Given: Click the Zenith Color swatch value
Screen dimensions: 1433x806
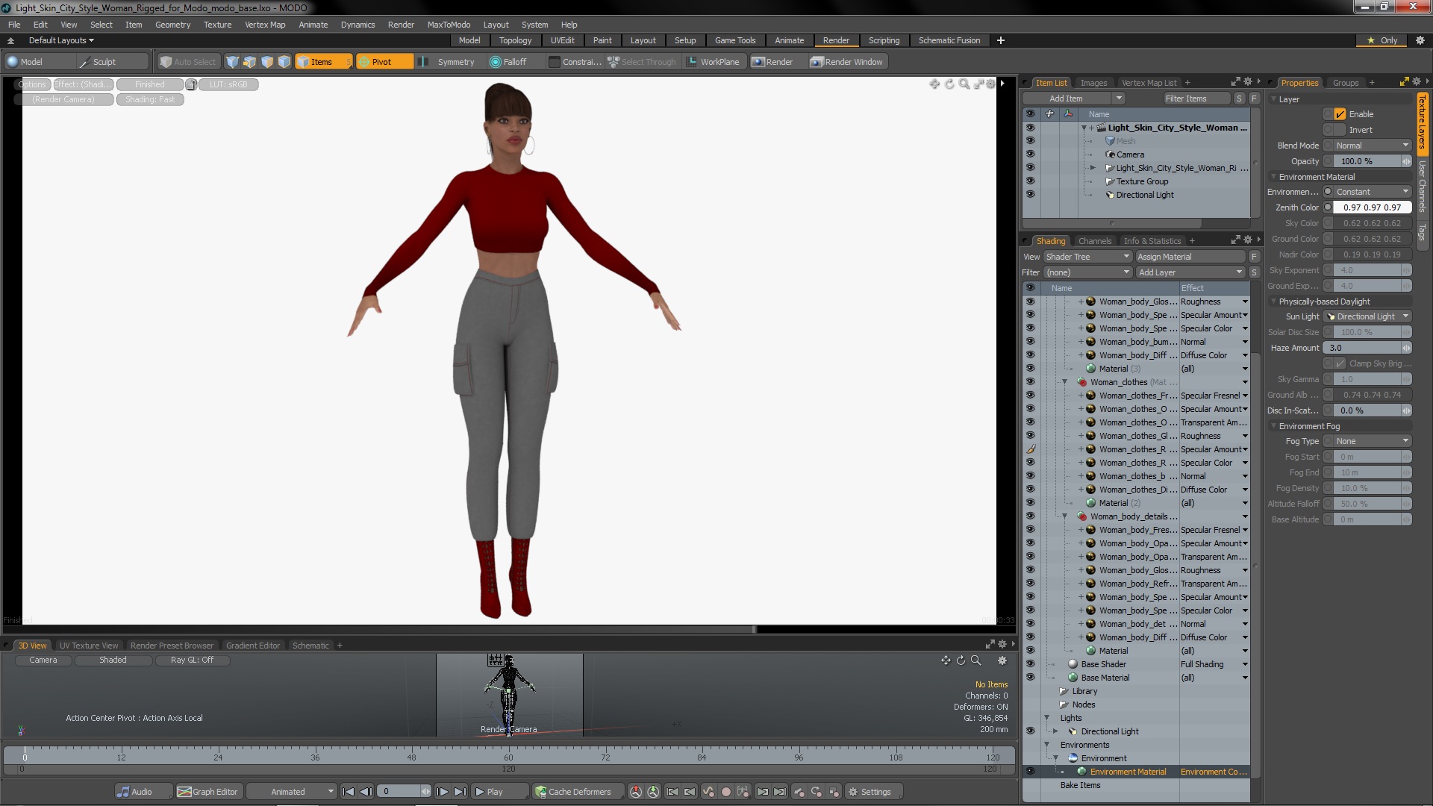Looking at the screenshot, I should tap(1371, 207).
